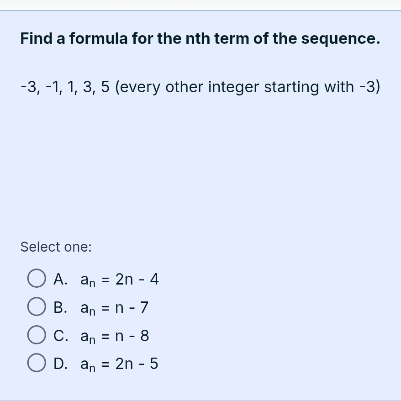
Task: Select radio button for option A
Action: pyautogui.click(x=37, y=279)
